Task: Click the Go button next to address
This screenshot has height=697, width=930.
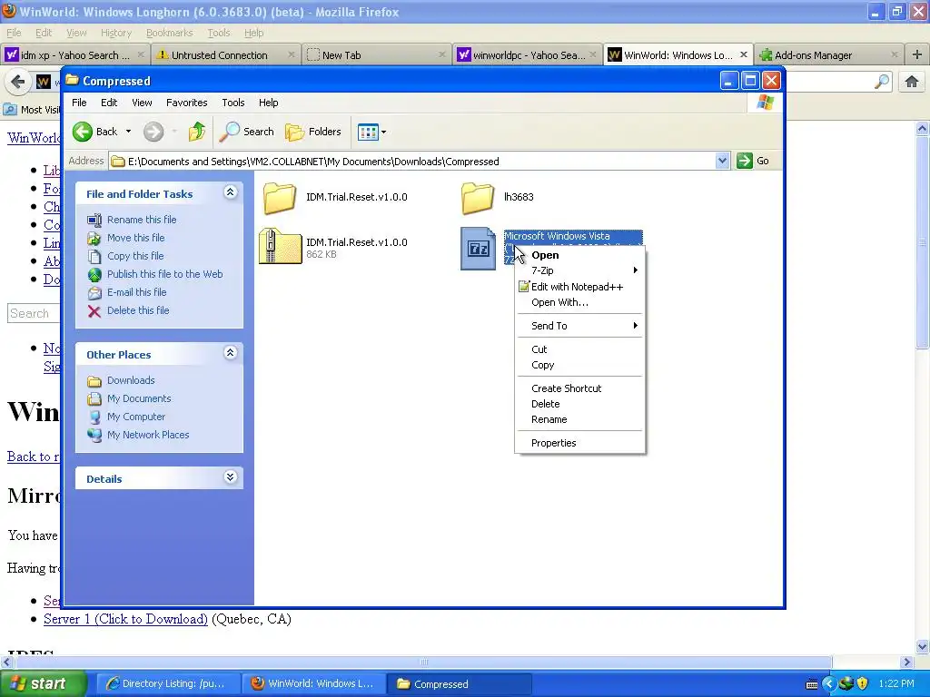Action: coord(753,161)
